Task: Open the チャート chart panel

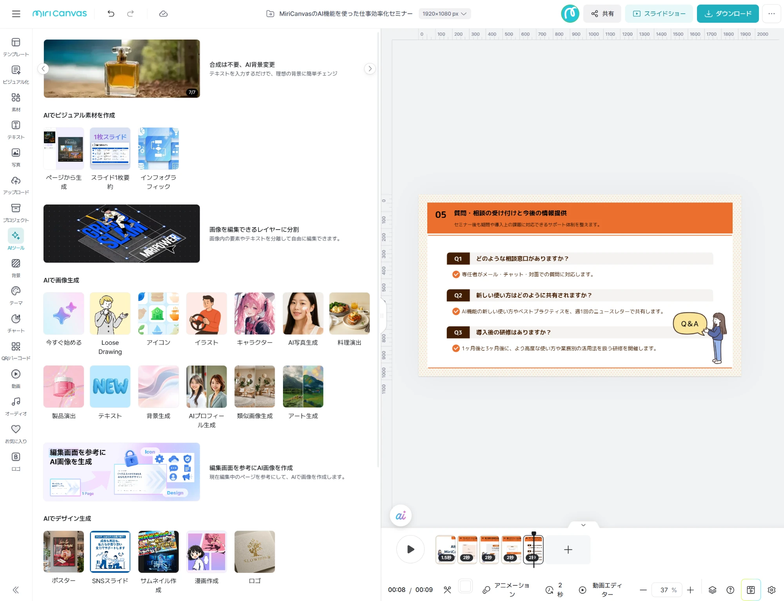Action: tap(16, 324)
